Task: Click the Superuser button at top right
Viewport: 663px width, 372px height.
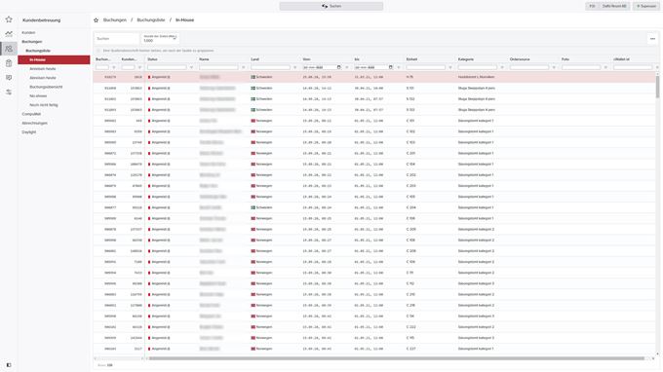Action: click(646, 6)
